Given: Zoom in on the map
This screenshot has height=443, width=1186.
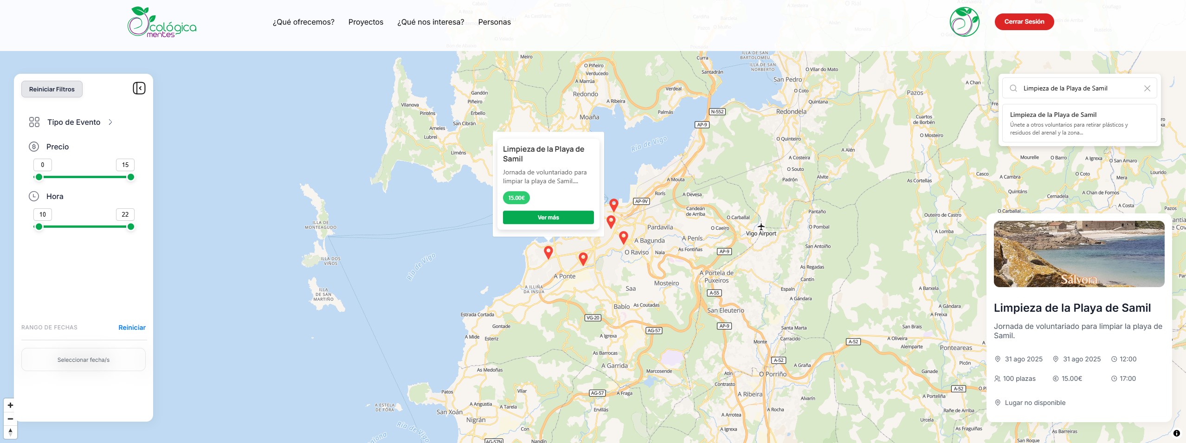Looking at the screenshot, I should [x=10, y=405].
